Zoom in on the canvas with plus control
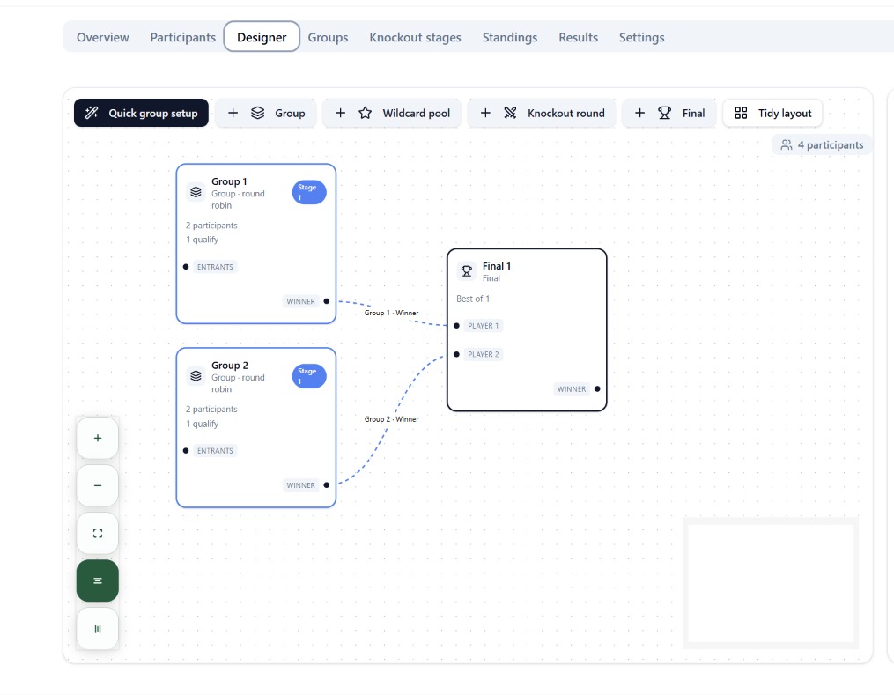The image size is (894, 695). point(98,438)
